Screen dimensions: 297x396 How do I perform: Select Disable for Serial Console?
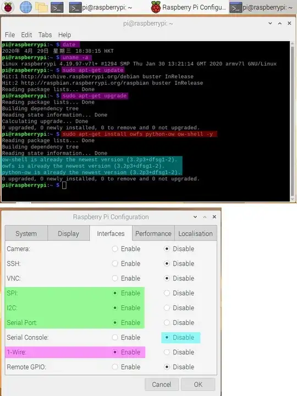(x=179, y=337)
